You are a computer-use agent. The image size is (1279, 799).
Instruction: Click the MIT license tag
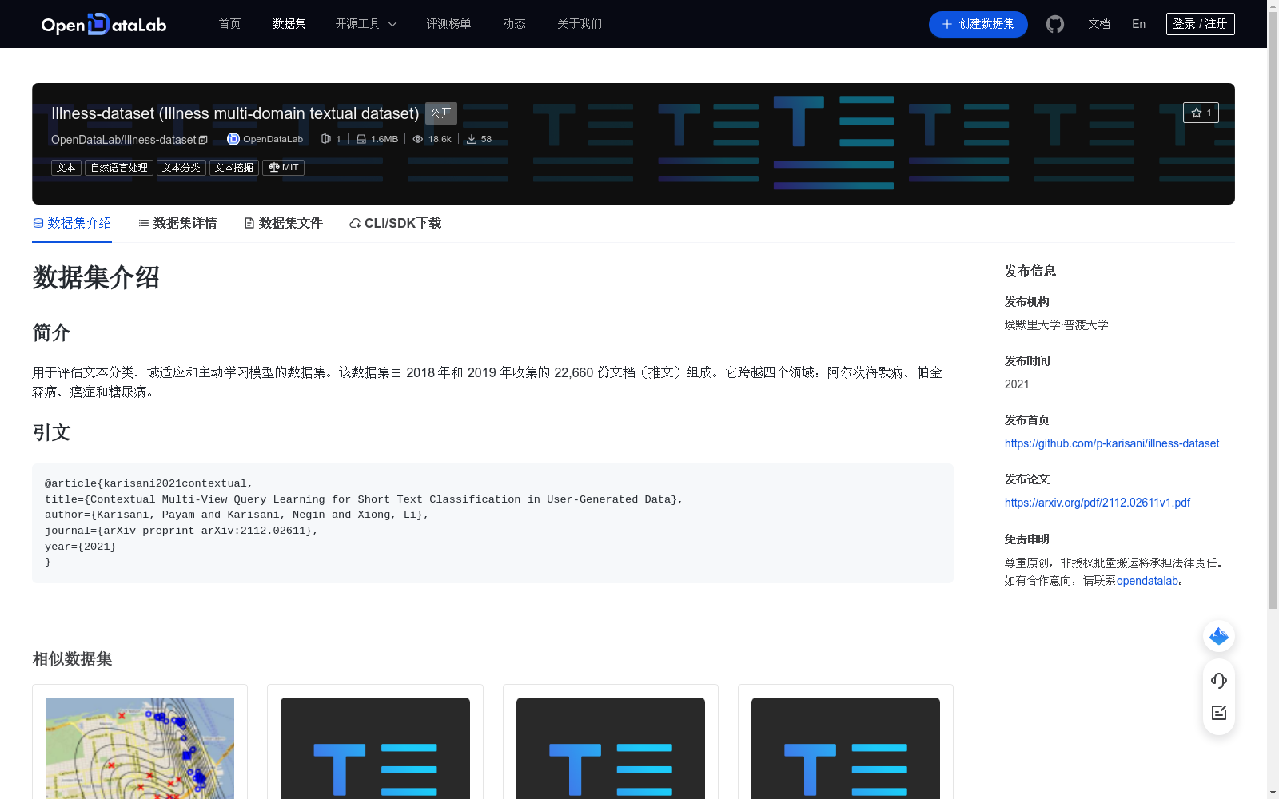[x=283, y=168]
